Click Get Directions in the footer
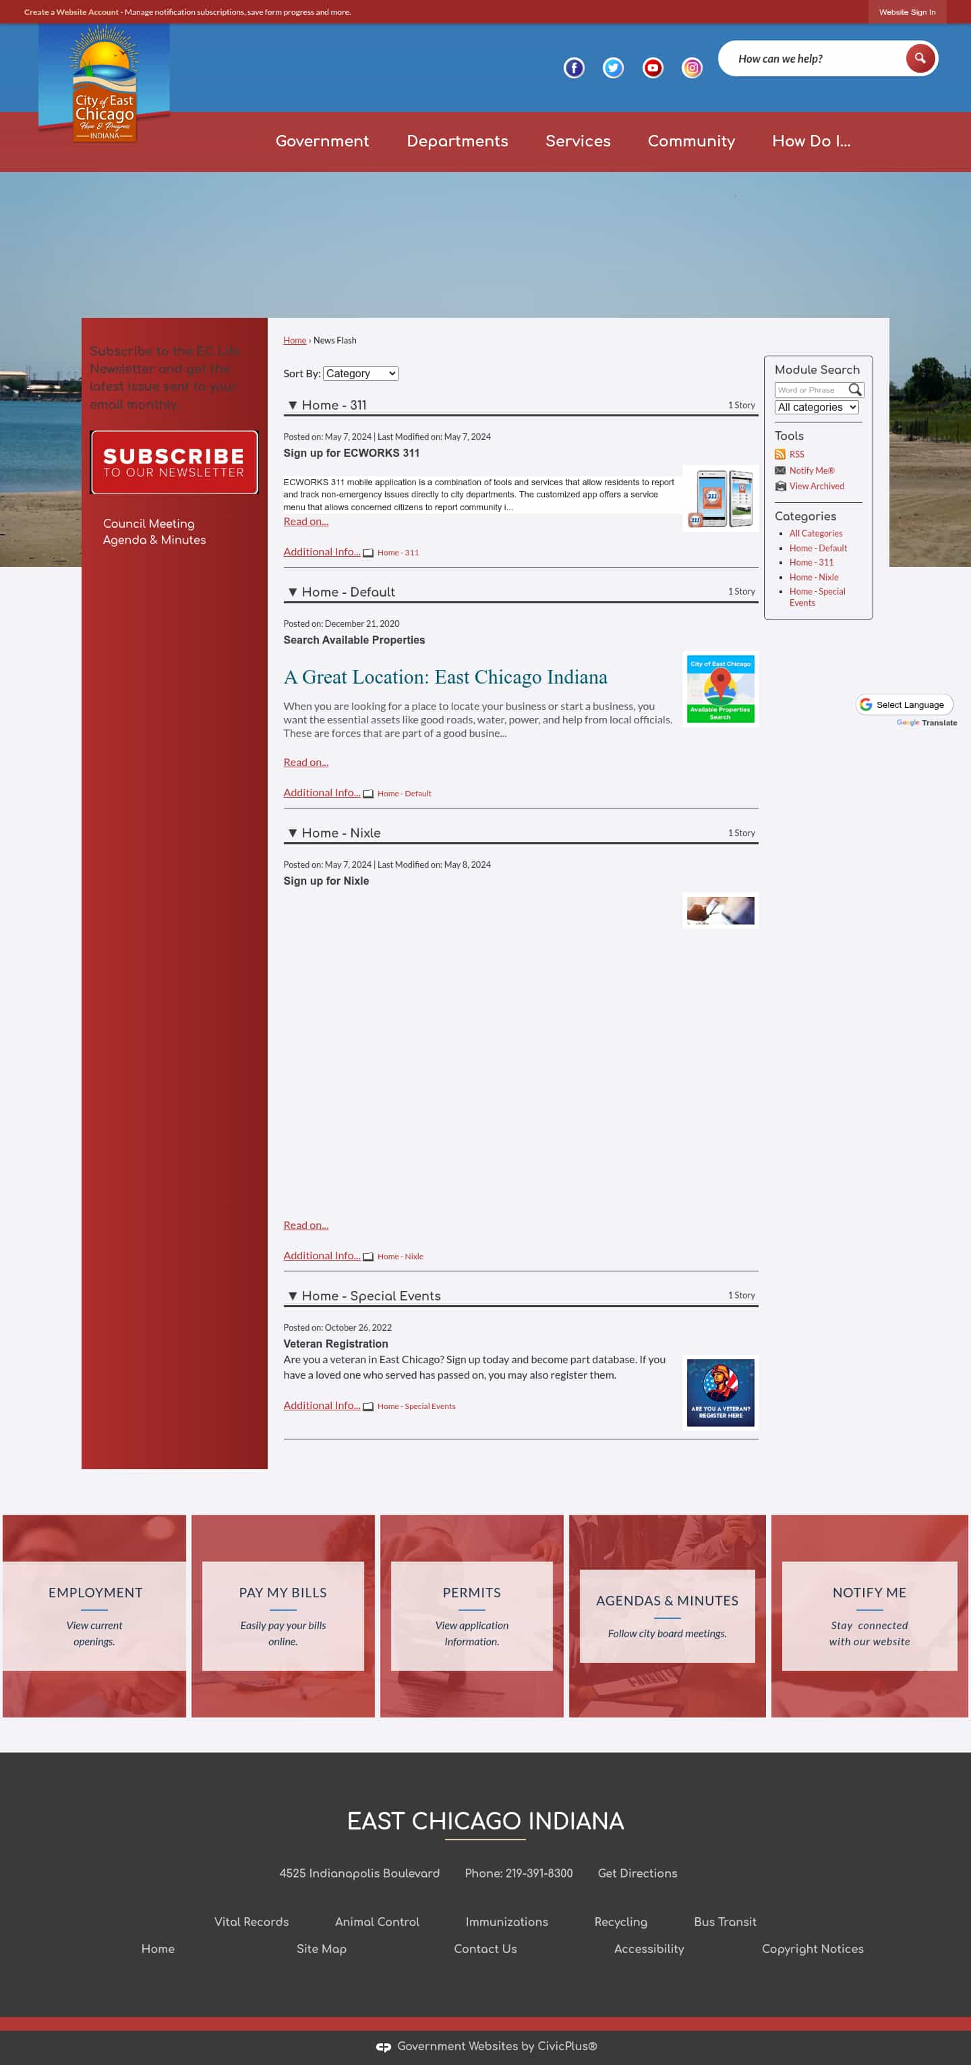Viewport: 971px width, 2065px height. point(637,1873)
